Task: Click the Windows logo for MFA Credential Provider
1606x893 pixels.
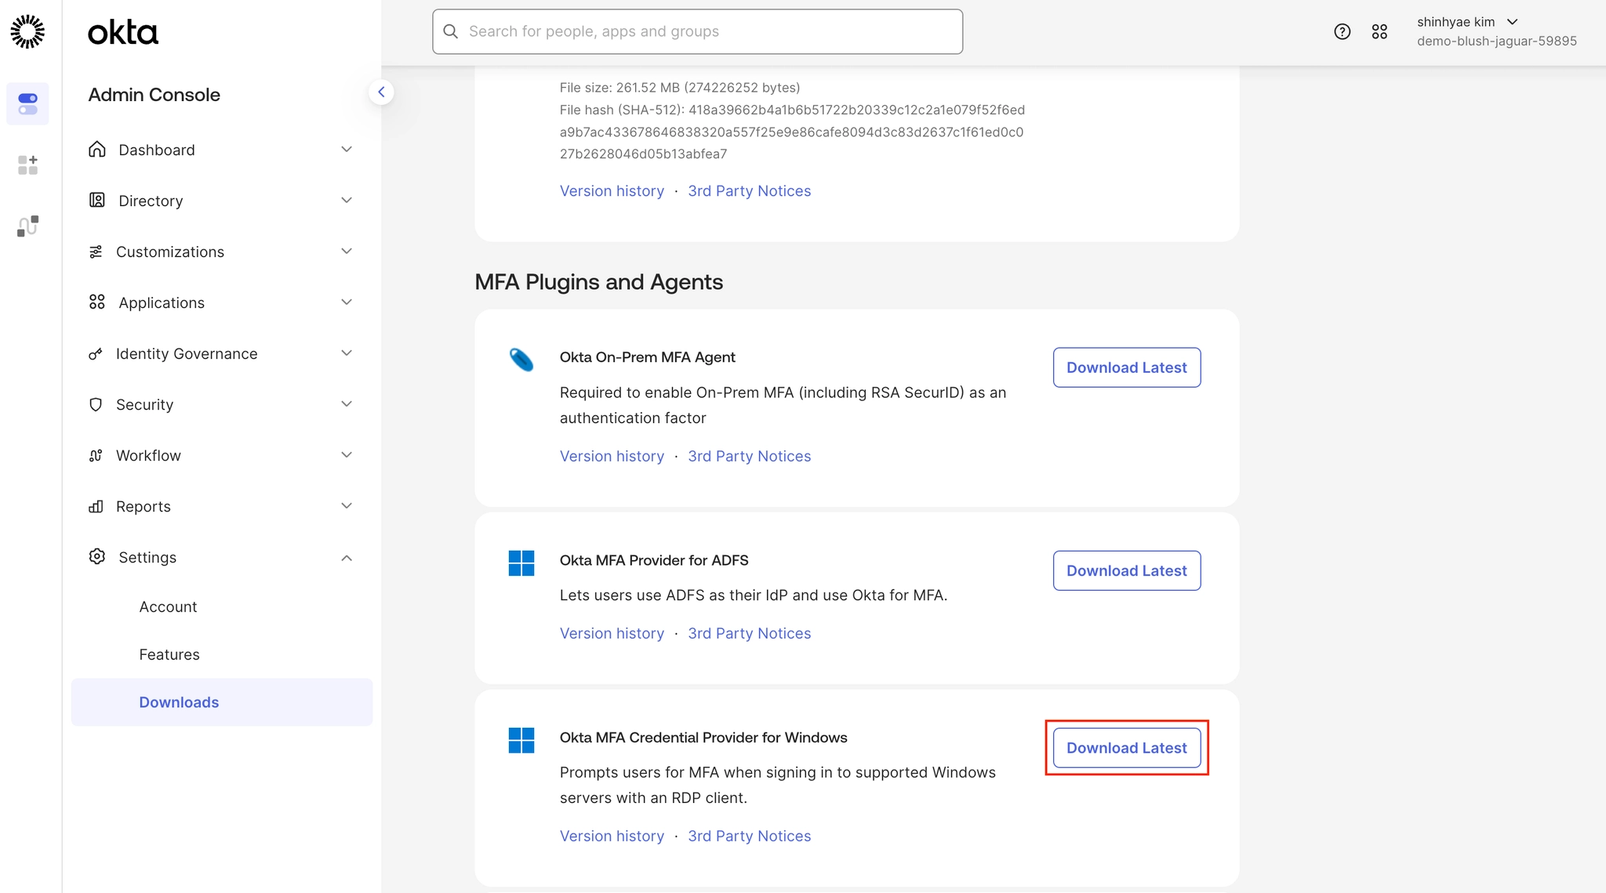Action: click(521, 740)
